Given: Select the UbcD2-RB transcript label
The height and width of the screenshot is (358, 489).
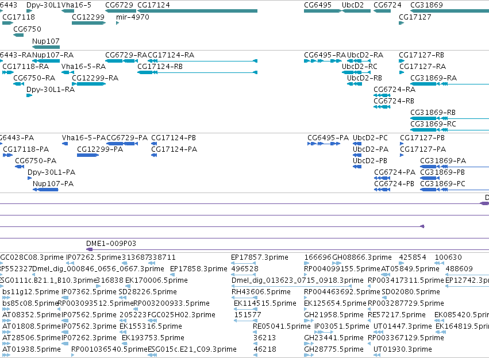Looking at the screenshot, I should click(364, 78).
